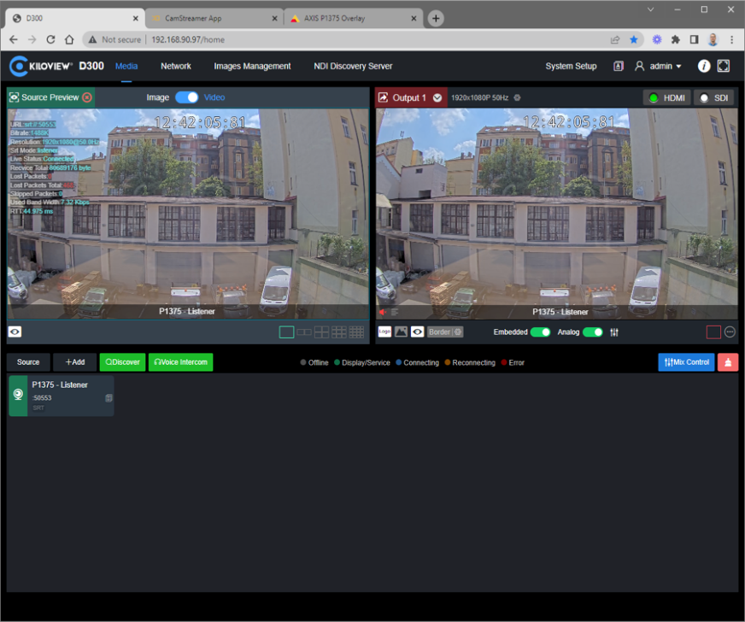Image resolution: width=745 pixels, height=622 pixels.
Task: Mute the speaker icon below Output 1 preview
Action: click(382, 311)
